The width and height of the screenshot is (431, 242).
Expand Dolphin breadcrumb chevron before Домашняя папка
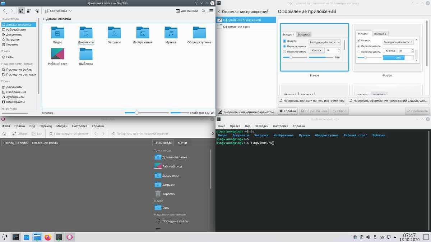coord(43,19)
